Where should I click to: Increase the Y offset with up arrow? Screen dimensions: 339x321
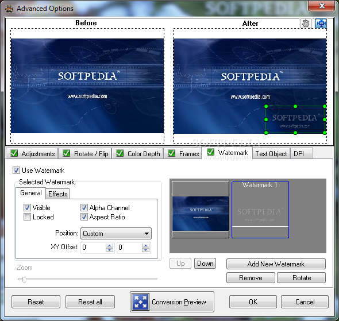[x=145, y=245]
